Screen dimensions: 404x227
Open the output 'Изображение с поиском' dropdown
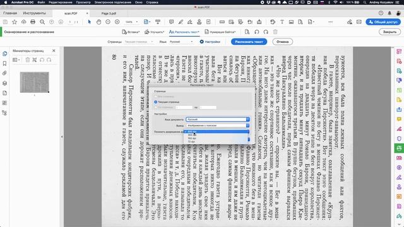tap(218, 125)
